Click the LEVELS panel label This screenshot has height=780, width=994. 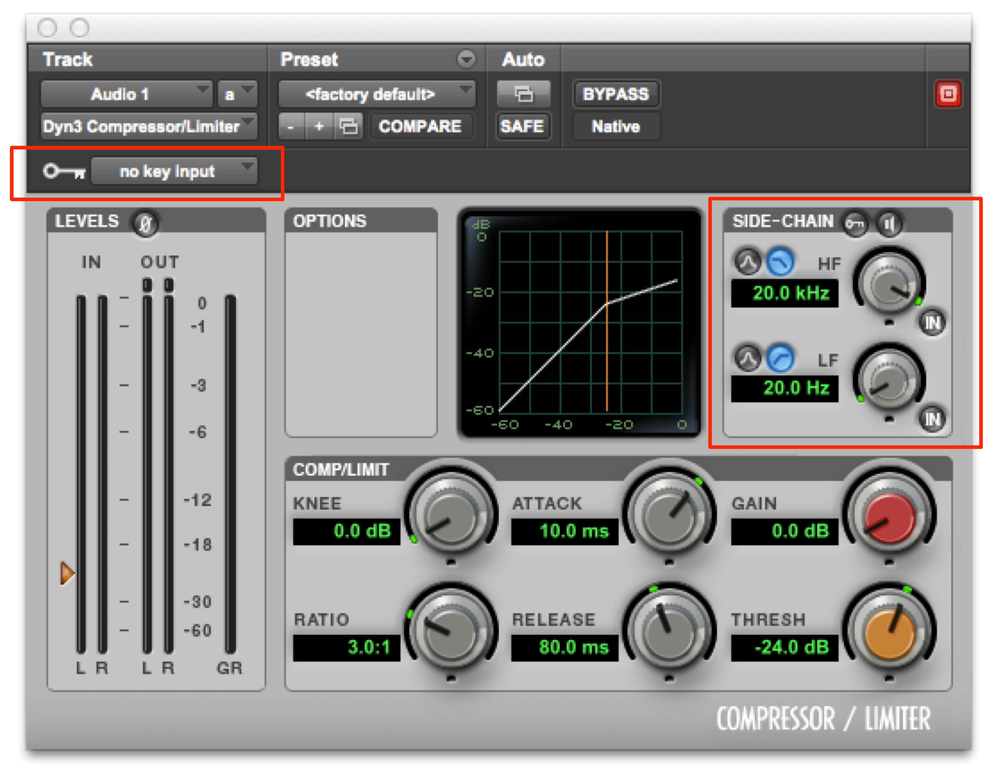point(87,221)
